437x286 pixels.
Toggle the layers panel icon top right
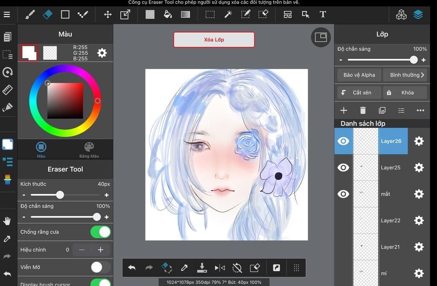(x=418, y=15)
